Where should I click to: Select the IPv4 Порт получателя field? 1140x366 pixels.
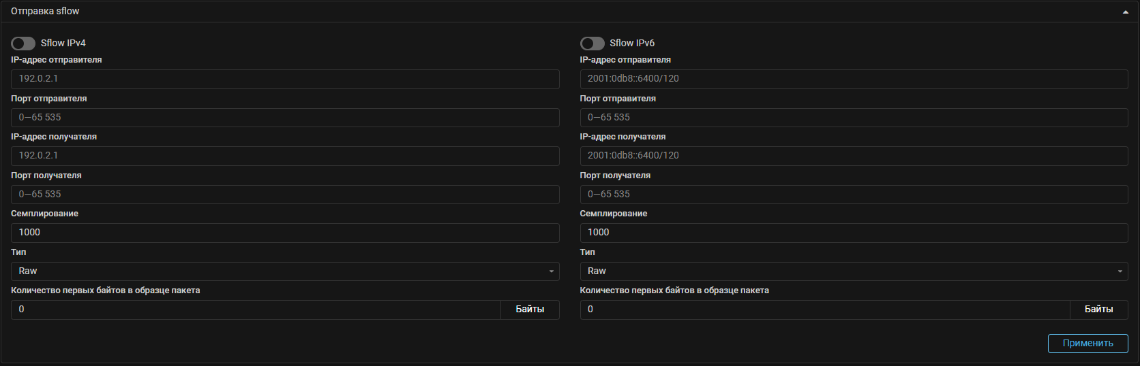(285, 195)
